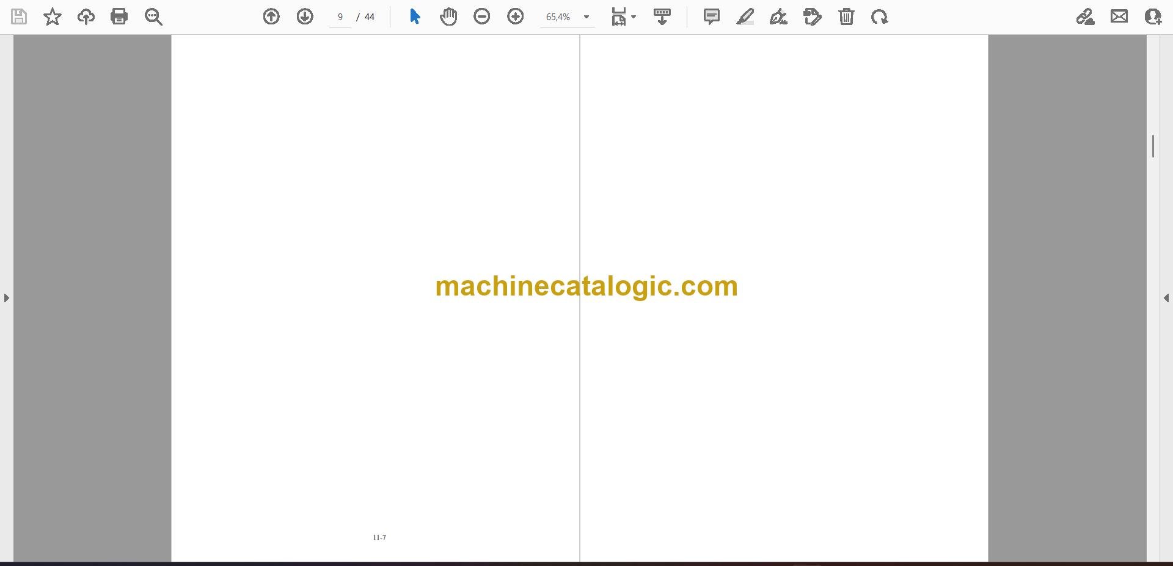
Task: Open the share with others person icon
Action: pyautogui.click(x=1153, y=16)
